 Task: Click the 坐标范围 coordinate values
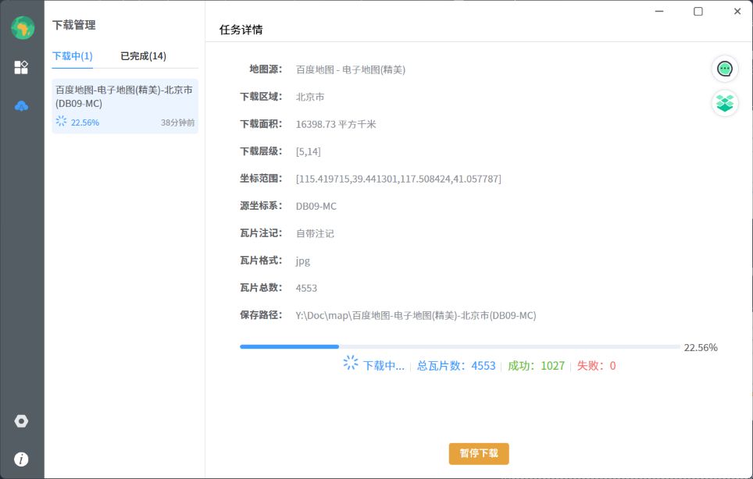[398, 179]
